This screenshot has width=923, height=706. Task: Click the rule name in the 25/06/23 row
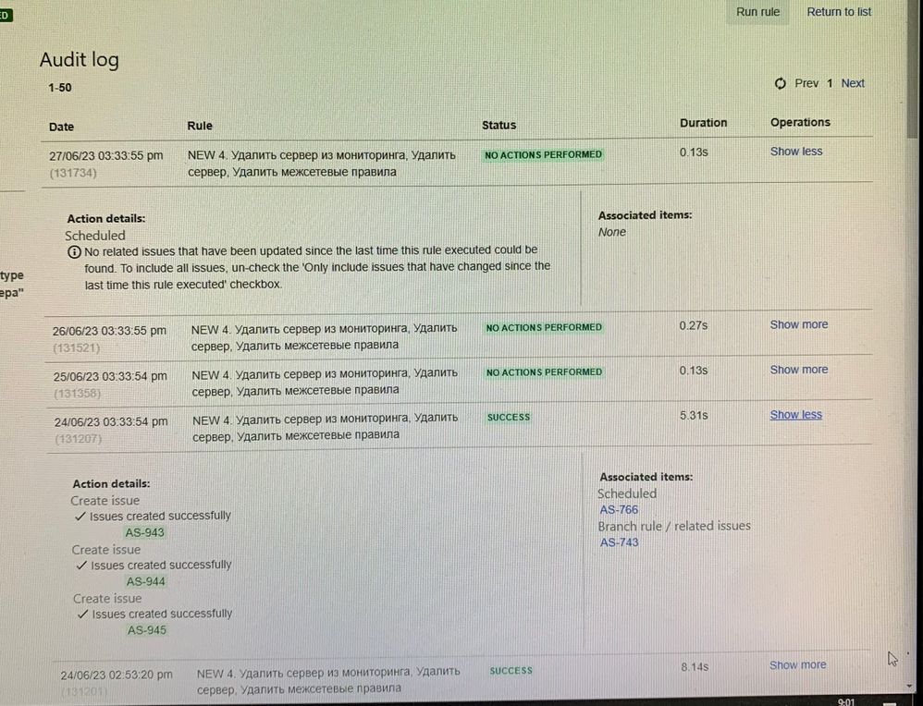[325, 382]
